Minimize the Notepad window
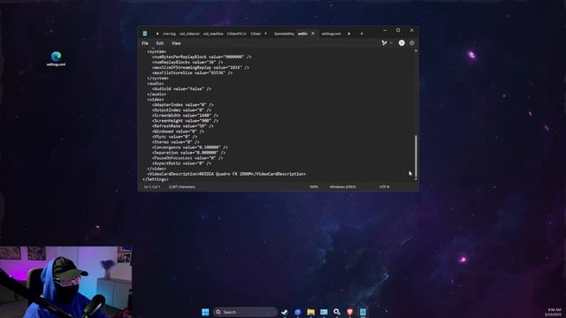 pyautogui.click(x=385, y=30)
